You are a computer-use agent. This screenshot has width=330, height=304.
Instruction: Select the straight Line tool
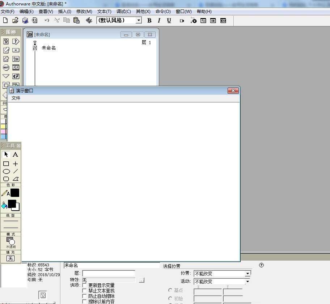(16, 172)
